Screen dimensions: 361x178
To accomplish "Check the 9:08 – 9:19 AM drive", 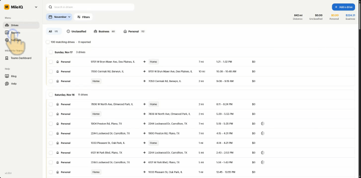I will (51, 81).
